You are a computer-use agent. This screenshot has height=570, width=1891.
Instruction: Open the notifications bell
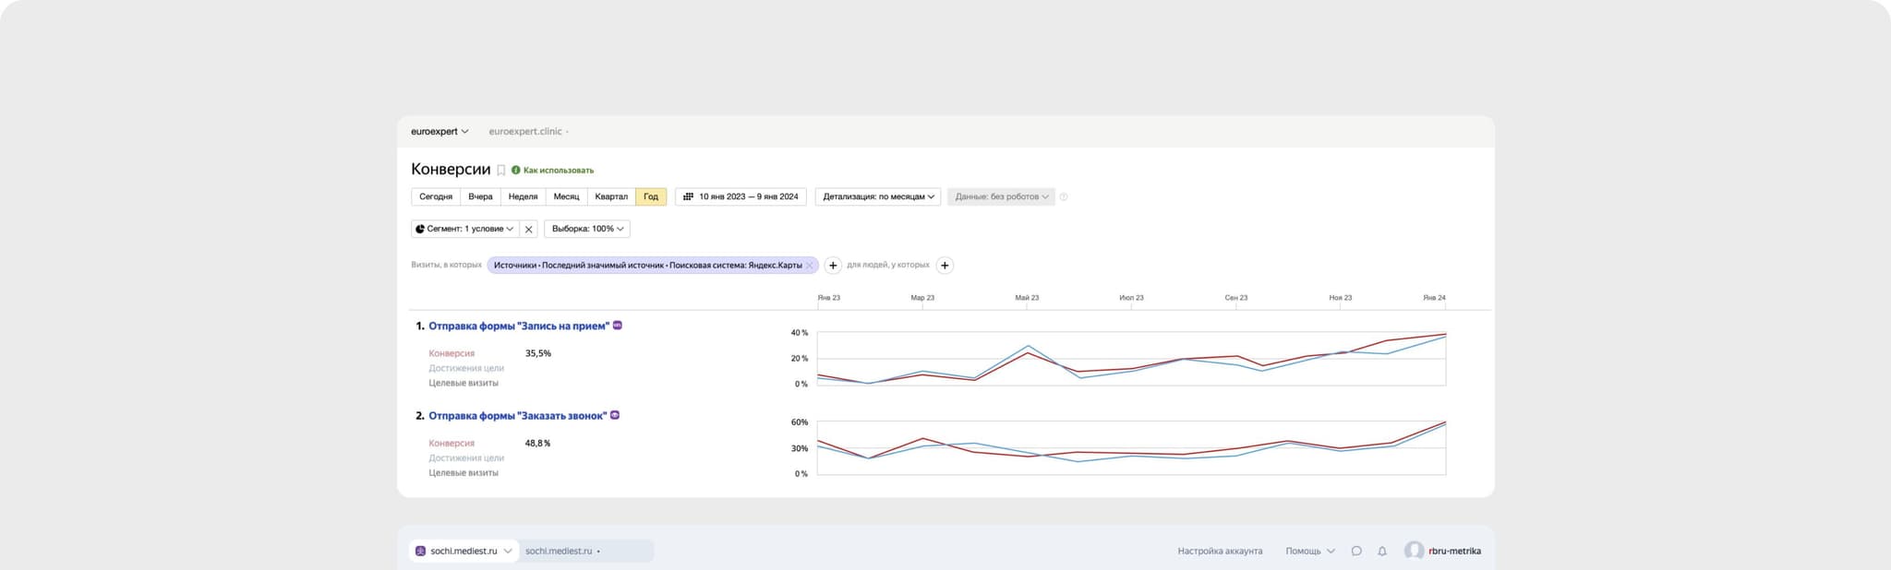[1382, 552]
